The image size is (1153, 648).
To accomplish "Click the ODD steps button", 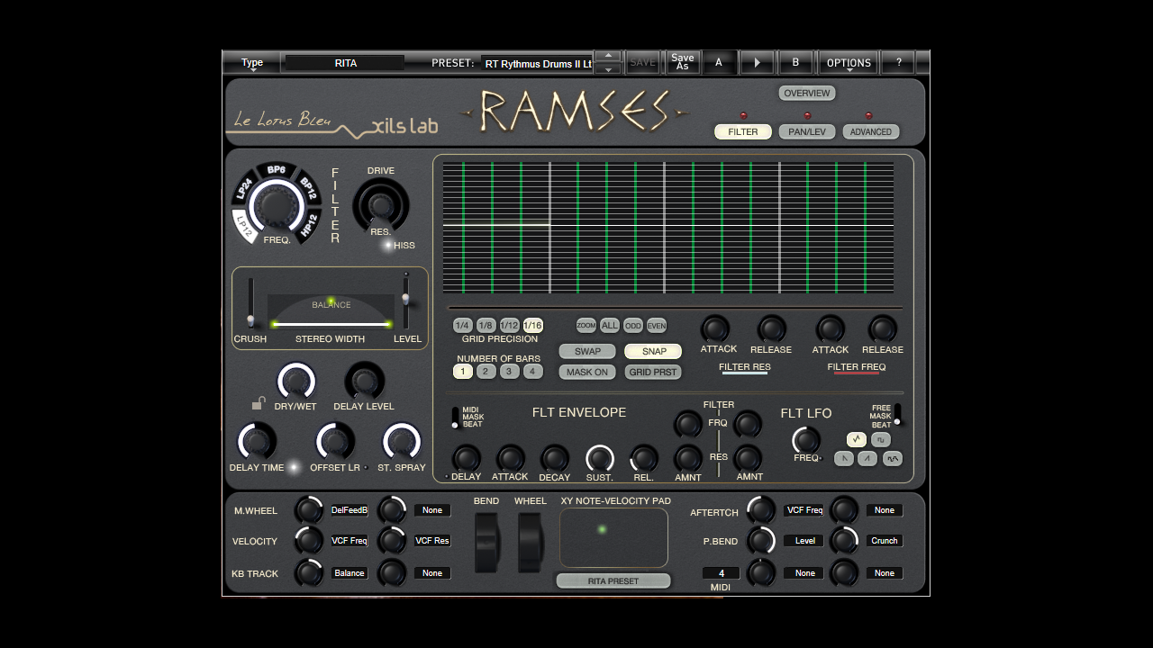I will point(633,325).
